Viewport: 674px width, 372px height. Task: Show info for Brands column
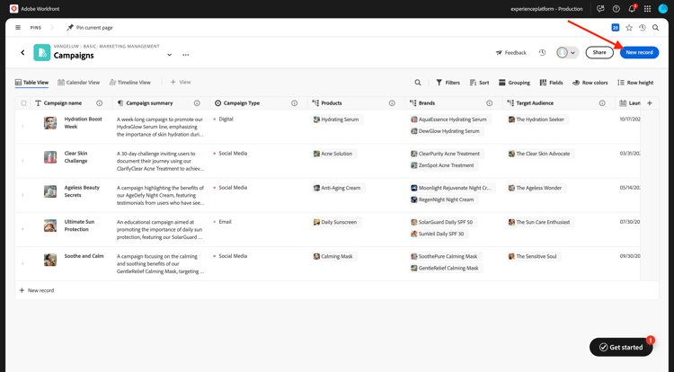(x=489, y=103)
